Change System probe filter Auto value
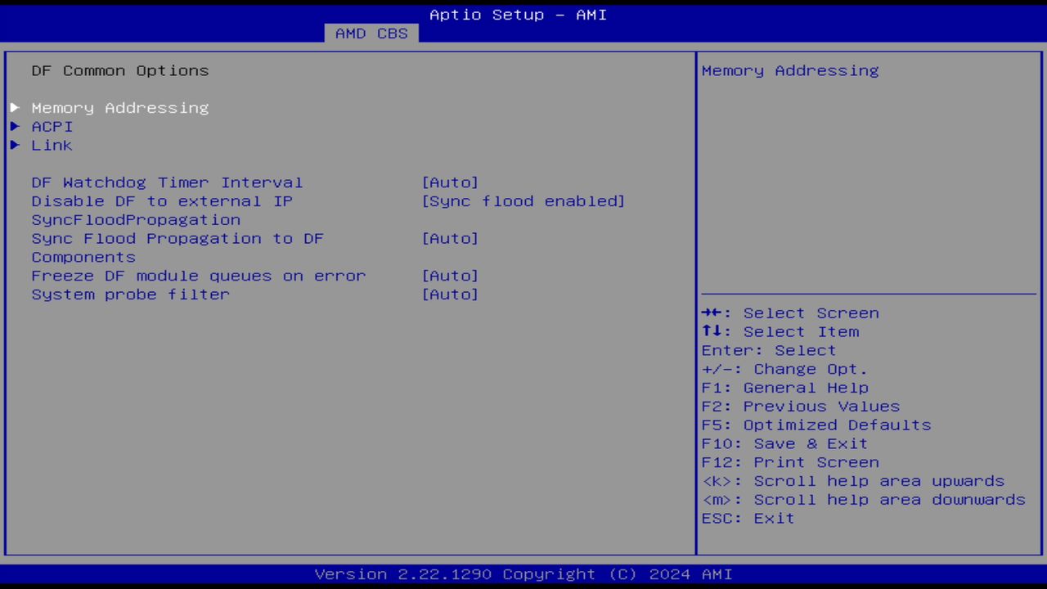Viewport: 1047px width, 589px height. [x=450, y=294]
